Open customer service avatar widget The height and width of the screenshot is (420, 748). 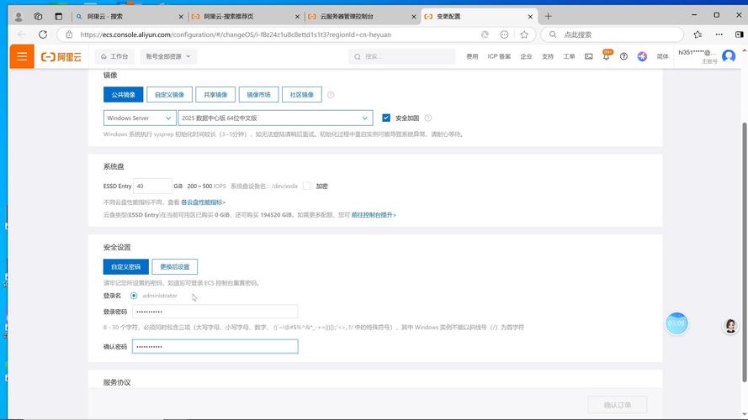tap(730, 326)
